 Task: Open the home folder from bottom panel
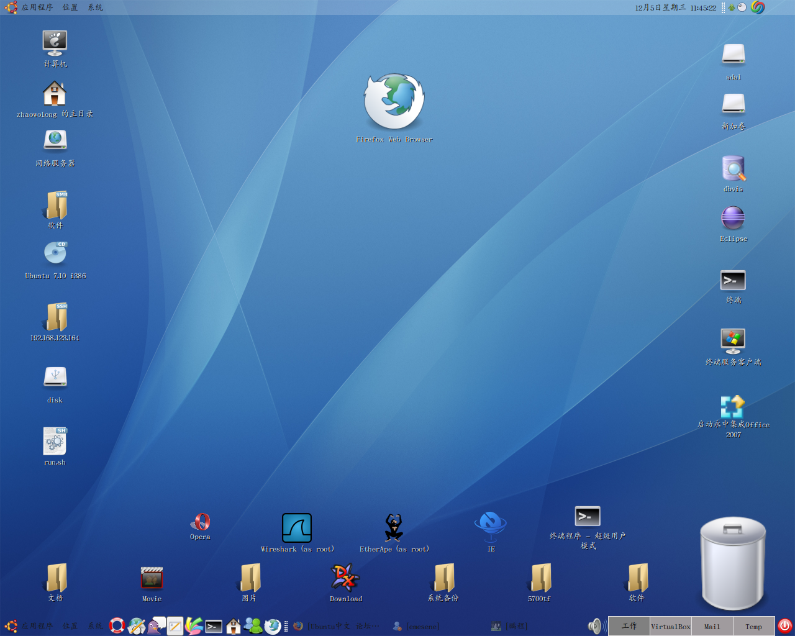click(x=234, y=626)
